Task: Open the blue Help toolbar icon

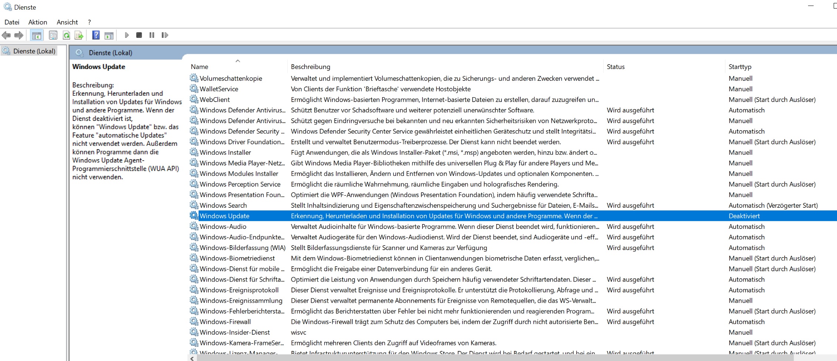Action: point(96,35)
